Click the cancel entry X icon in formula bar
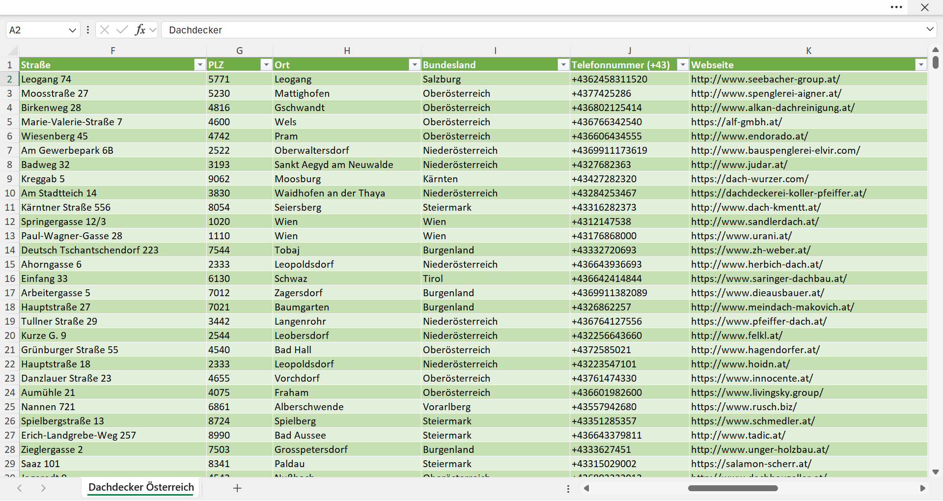943x501 pixels. click(x=105, y=30)
